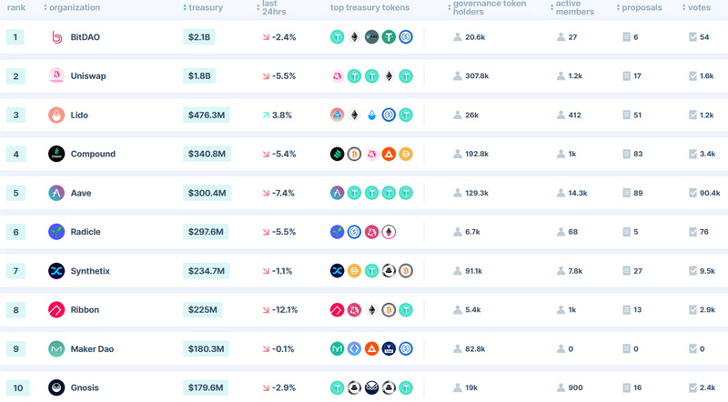Open the Radicle sprout logo

point(56,232)
